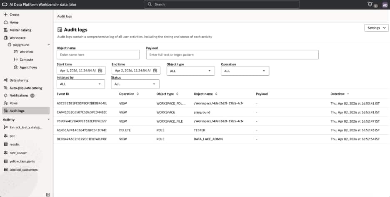Open the Start time calendar picker

(x=100, y=71)
